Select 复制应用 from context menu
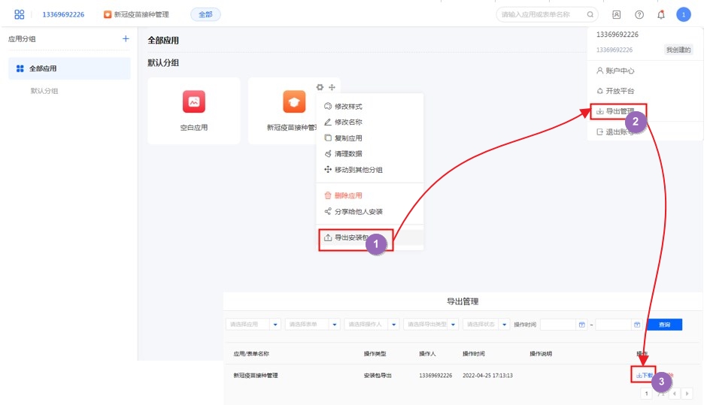 coord(348,138)
